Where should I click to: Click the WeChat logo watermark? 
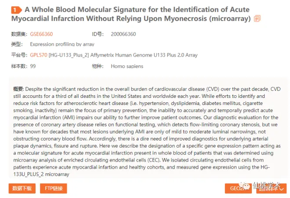tap(244, 185)
